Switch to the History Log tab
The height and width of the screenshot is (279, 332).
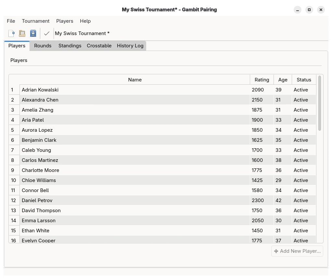pyautogui.click(x=130, y=46)
